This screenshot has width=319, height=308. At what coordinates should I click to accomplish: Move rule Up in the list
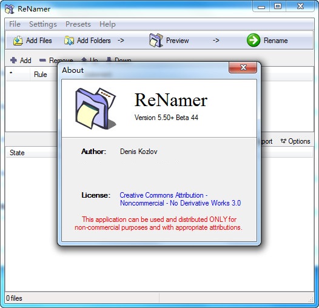(90, 60)
